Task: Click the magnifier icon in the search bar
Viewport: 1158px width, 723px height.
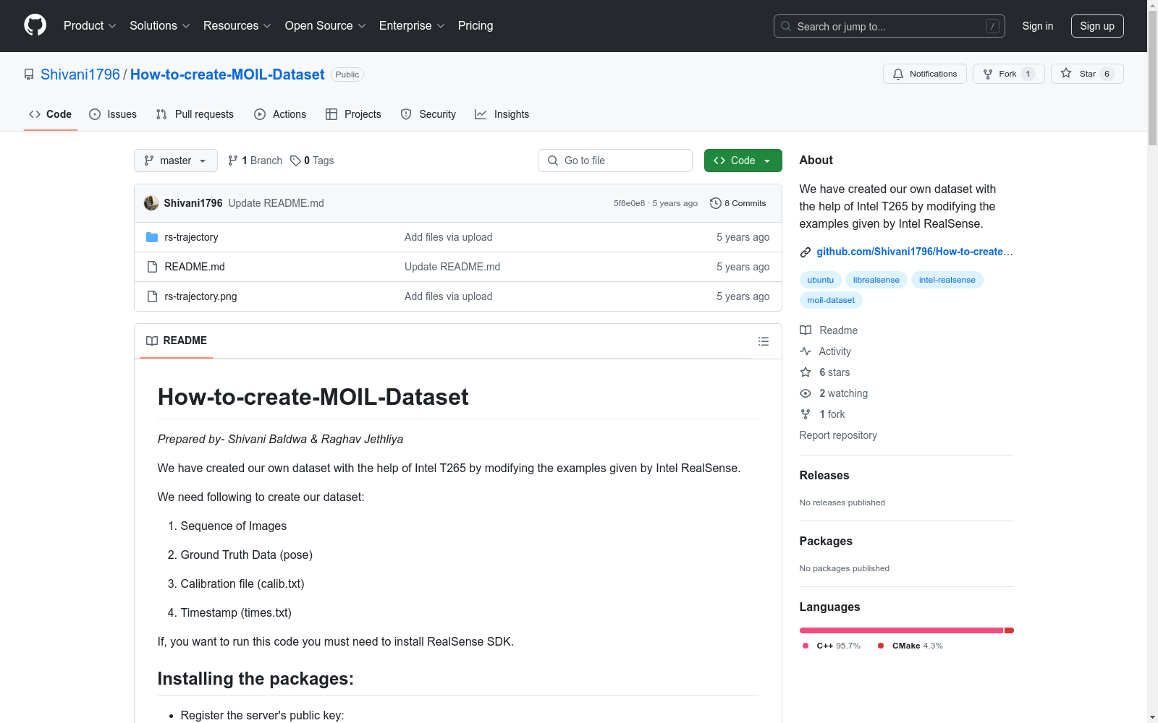Action: [786, 26]
